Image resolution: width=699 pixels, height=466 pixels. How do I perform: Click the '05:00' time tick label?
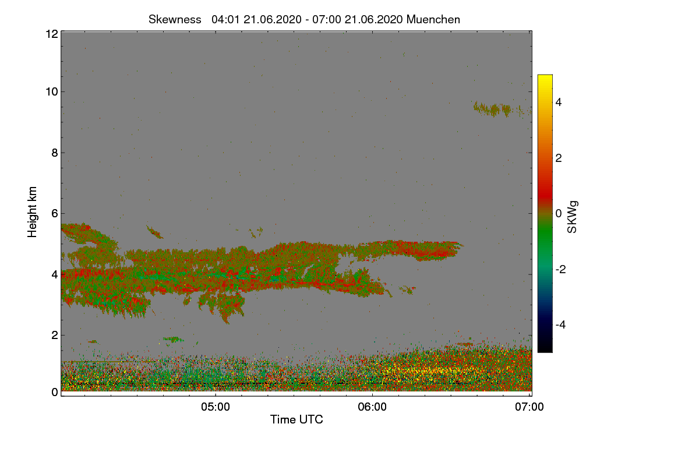215,407
